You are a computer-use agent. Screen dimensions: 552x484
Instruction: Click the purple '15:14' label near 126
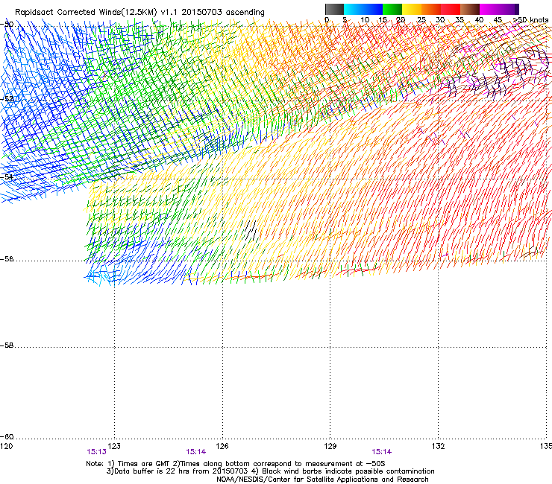(x=195, y=452)
